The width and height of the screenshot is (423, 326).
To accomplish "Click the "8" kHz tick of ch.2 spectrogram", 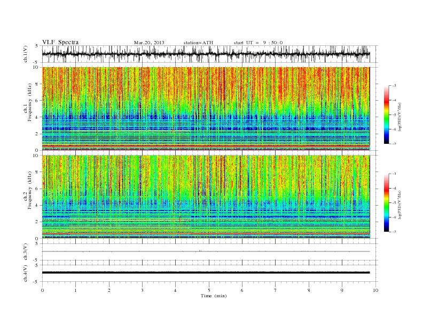I will coord(37,172).
